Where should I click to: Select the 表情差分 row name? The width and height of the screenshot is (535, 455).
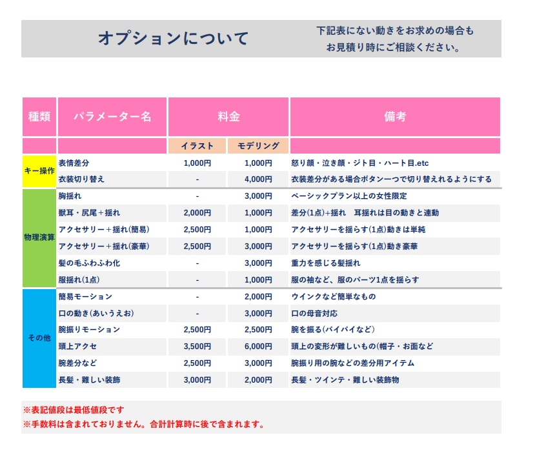(x=74, y=163)
